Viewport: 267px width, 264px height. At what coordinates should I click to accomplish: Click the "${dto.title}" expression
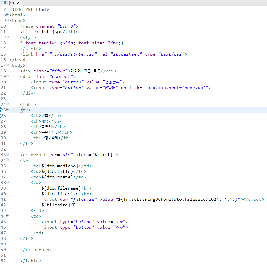[x=57, y=171]
